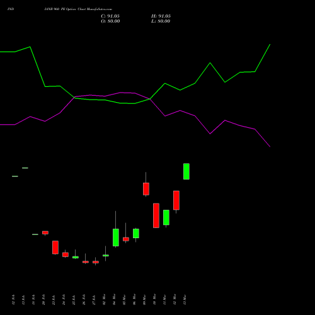The height and width of the screenshot is (315, 315).
Task: Select the 12 Mar date label
Action: 175,300
